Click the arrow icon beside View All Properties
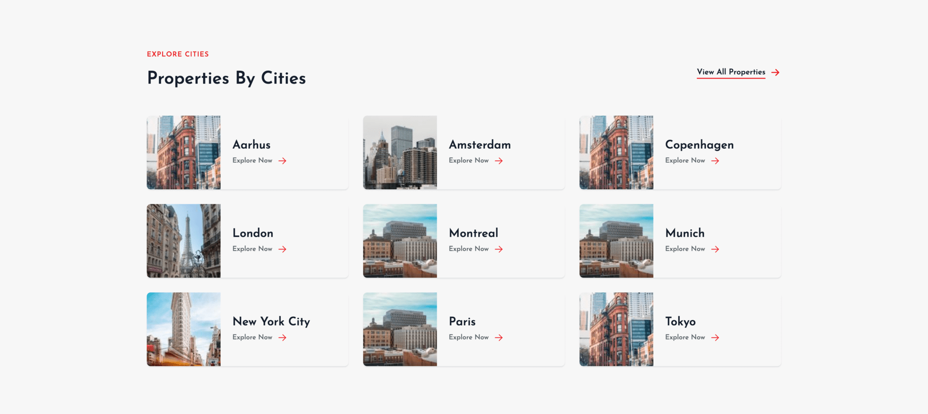This screenshot has height=414, width=928. [x=775, y=73]
